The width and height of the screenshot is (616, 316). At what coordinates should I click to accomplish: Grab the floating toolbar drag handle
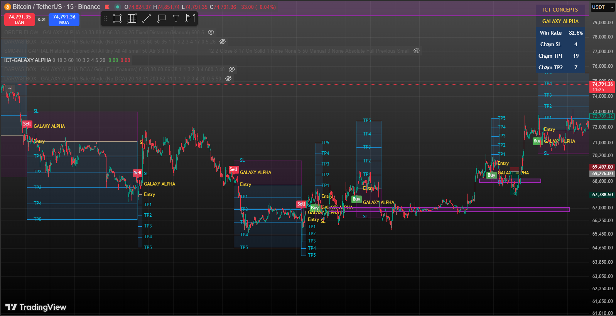[105, 18]
